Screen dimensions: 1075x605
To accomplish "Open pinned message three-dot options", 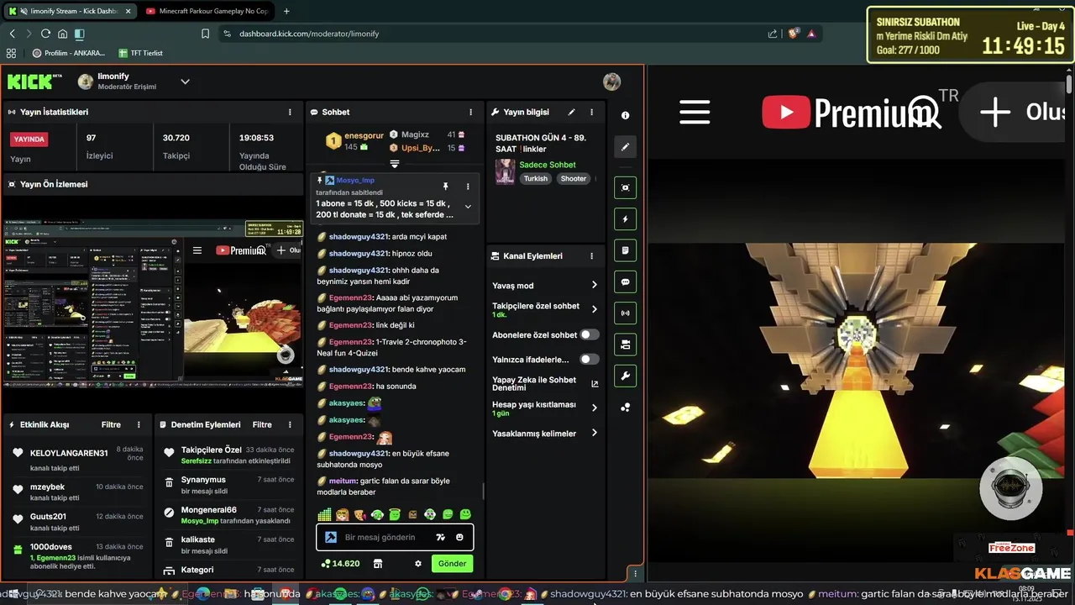I will coord(468,186).
